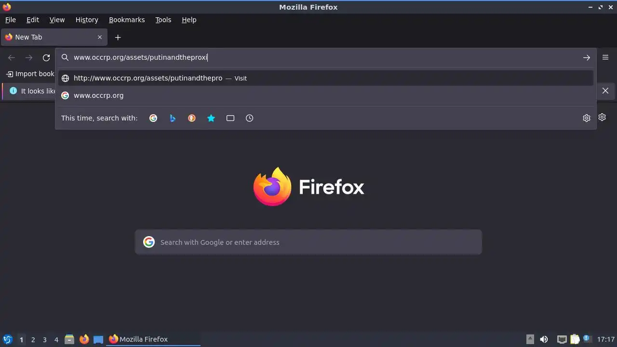Click the tray eject arrow icon
Screen dimensions: 617x347
530,339
